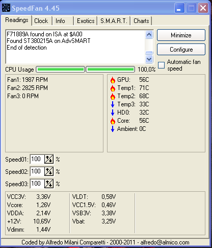Close the SpeedFan window
The width and height of the screenshot is (212, 248).
tap(203, 8)
